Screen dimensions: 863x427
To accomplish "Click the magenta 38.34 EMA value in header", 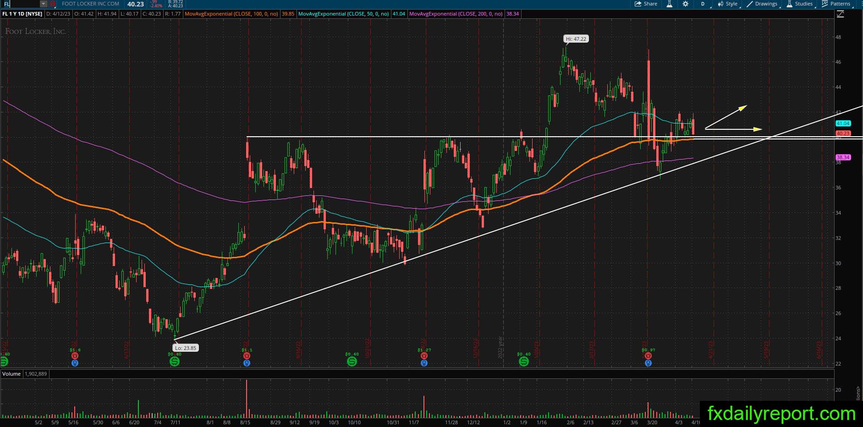I will click(x=512, y=14).
